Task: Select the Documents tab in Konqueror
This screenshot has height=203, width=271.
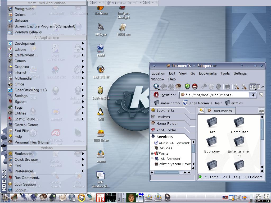Action: pos(220,111)
